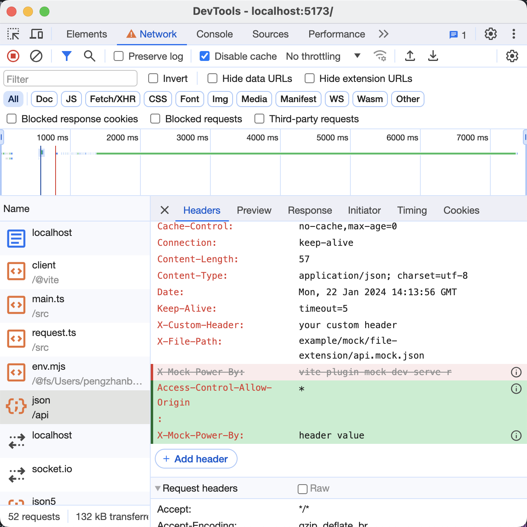Click the Add header button

(196, 459)
